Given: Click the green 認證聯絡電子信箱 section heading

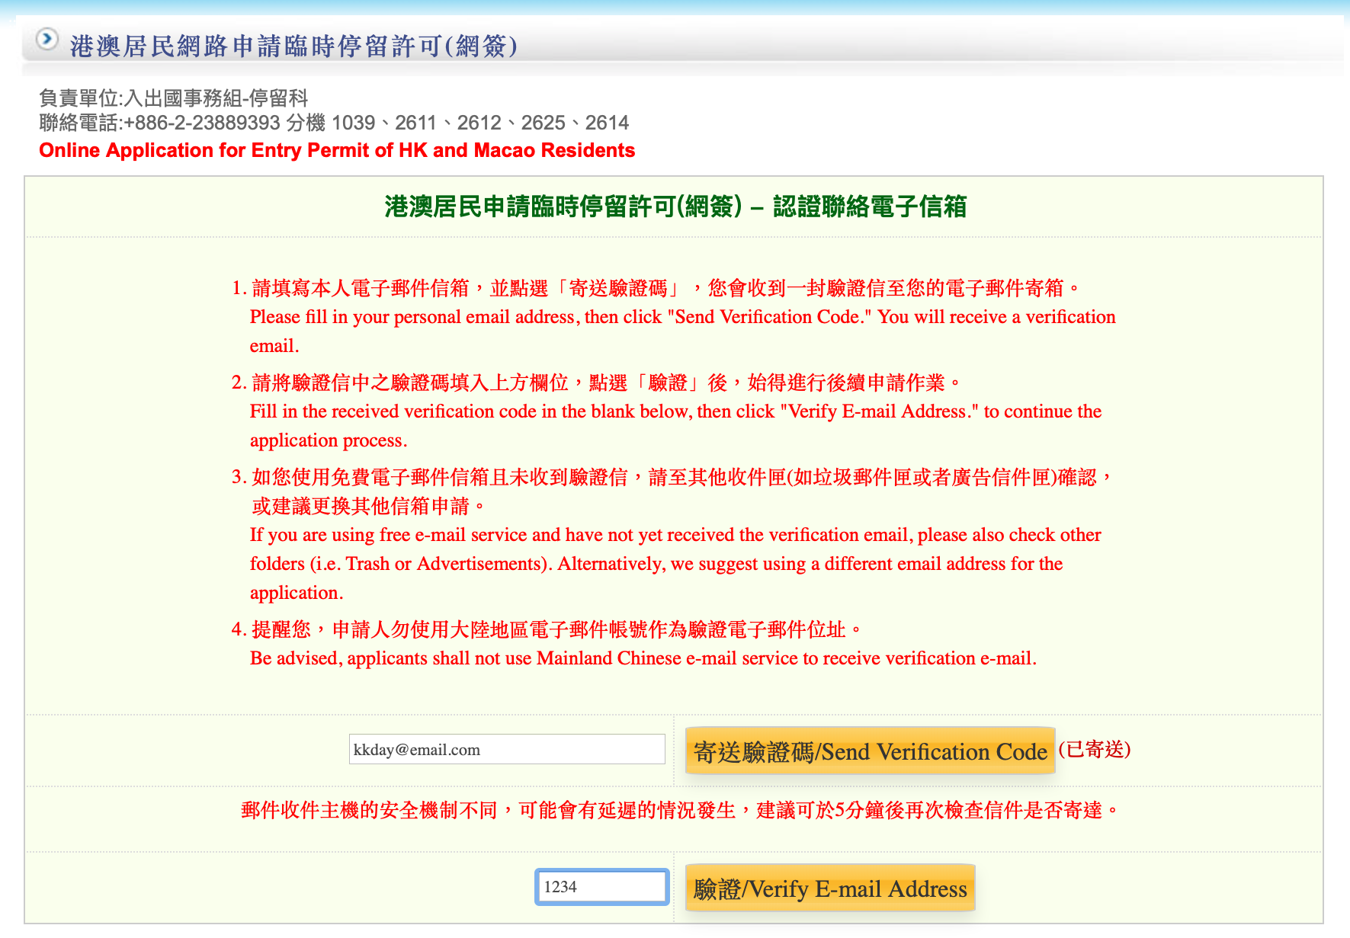Looking at the screenshot, I should pyautogui.click(x=675, y=206).
